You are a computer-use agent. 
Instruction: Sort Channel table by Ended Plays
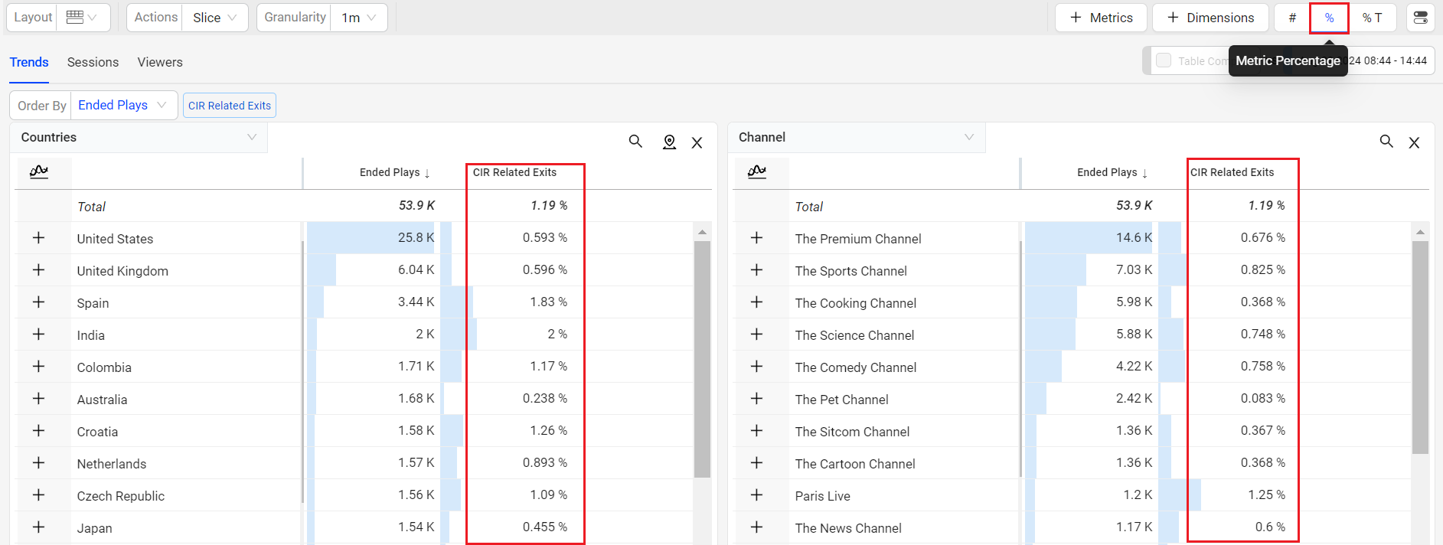click(1112, 172)
